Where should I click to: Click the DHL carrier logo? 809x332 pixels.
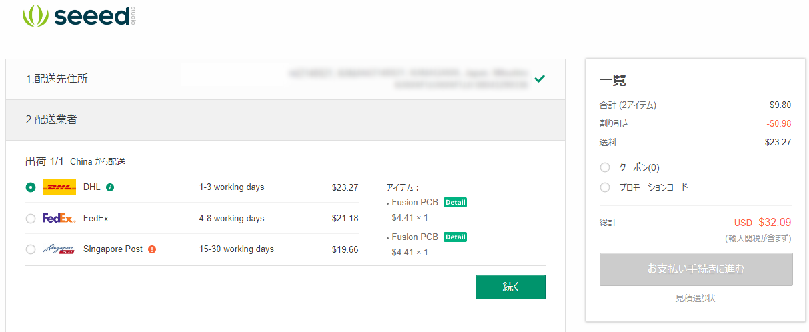[59, 187]
